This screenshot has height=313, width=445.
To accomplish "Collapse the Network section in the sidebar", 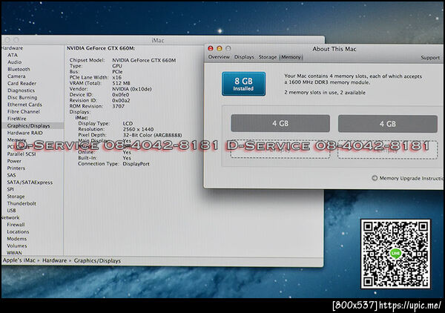I will tap(10, 217).
